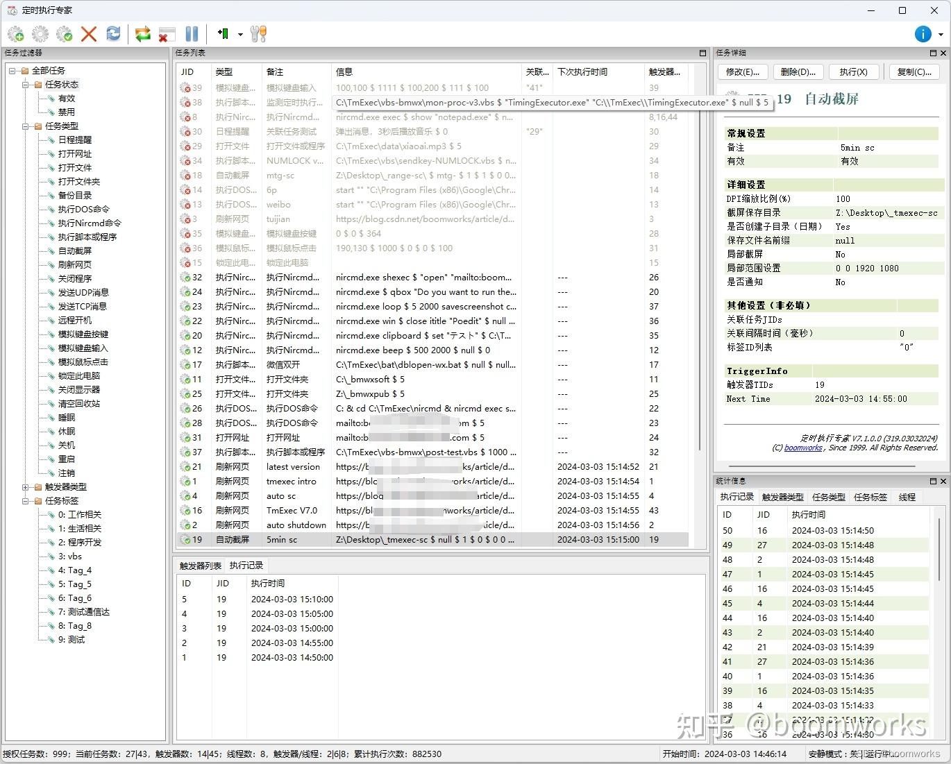Viewport: 951px width, 764px height.
Task: Click the blue refresh arrows toolbar icon
Action: pyautogui.click(x=113, y=34)
